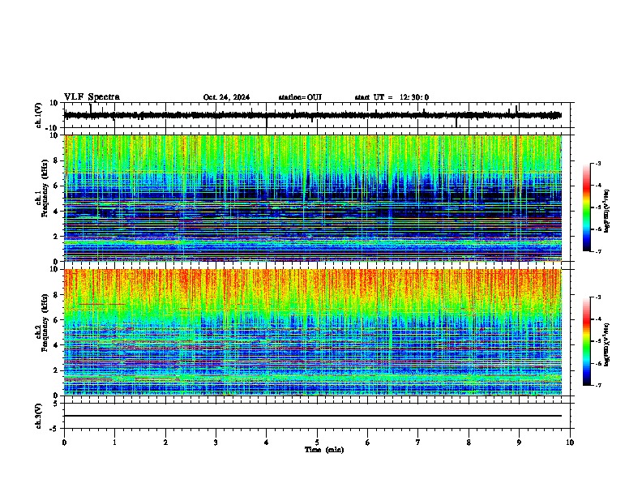Image resolution: width=642 pixels, height=496 pixels.
Task: Click tick label "7" on the time axis
Action: [418, 443]
